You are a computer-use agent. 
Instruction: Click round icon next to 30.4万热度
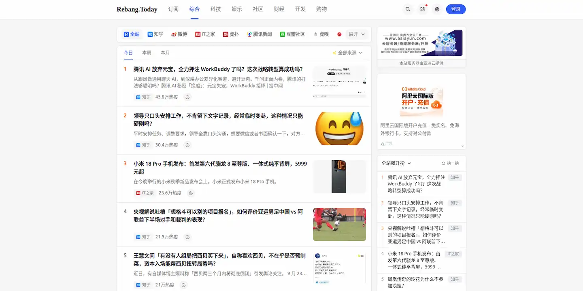click(187, 145)
